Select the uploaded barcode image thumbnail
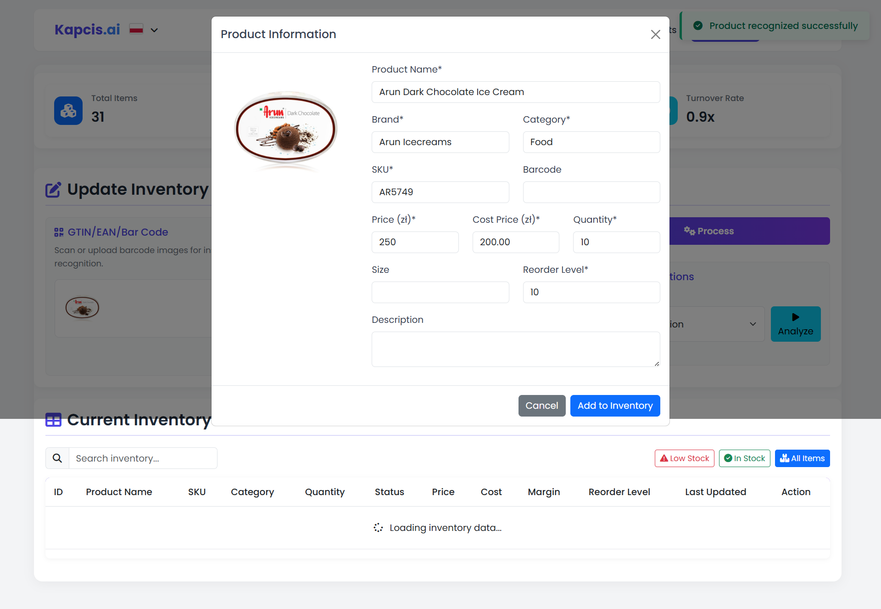 (83, 308)
